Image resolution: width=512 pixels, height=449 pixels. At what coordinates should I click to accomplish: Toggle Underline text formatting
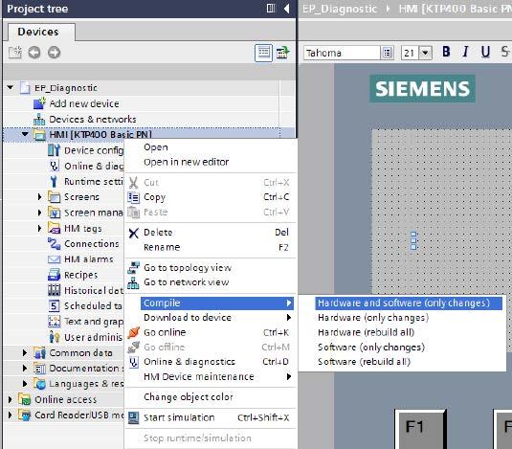pyautogui.click(x=485, y=52)
